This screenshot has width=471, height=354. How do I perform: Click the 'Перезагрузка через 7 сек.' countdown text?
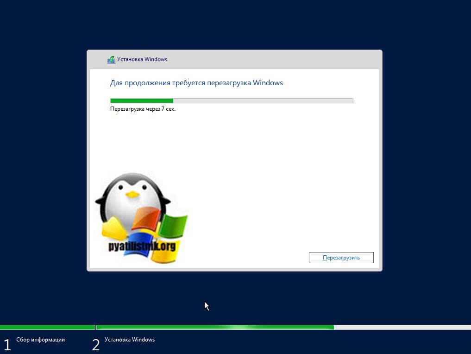point(143,109)
